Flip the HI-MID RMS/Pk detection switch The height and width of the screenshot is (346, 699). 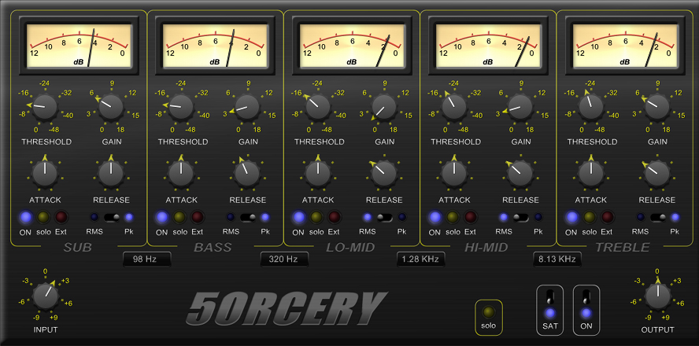[521, 217]
